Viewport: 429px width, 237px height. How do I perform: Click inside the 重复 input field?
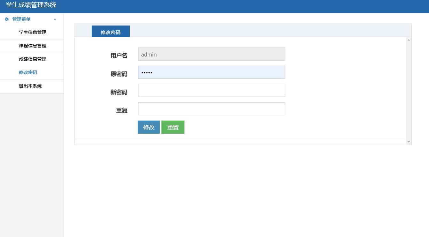click(211, 108)
